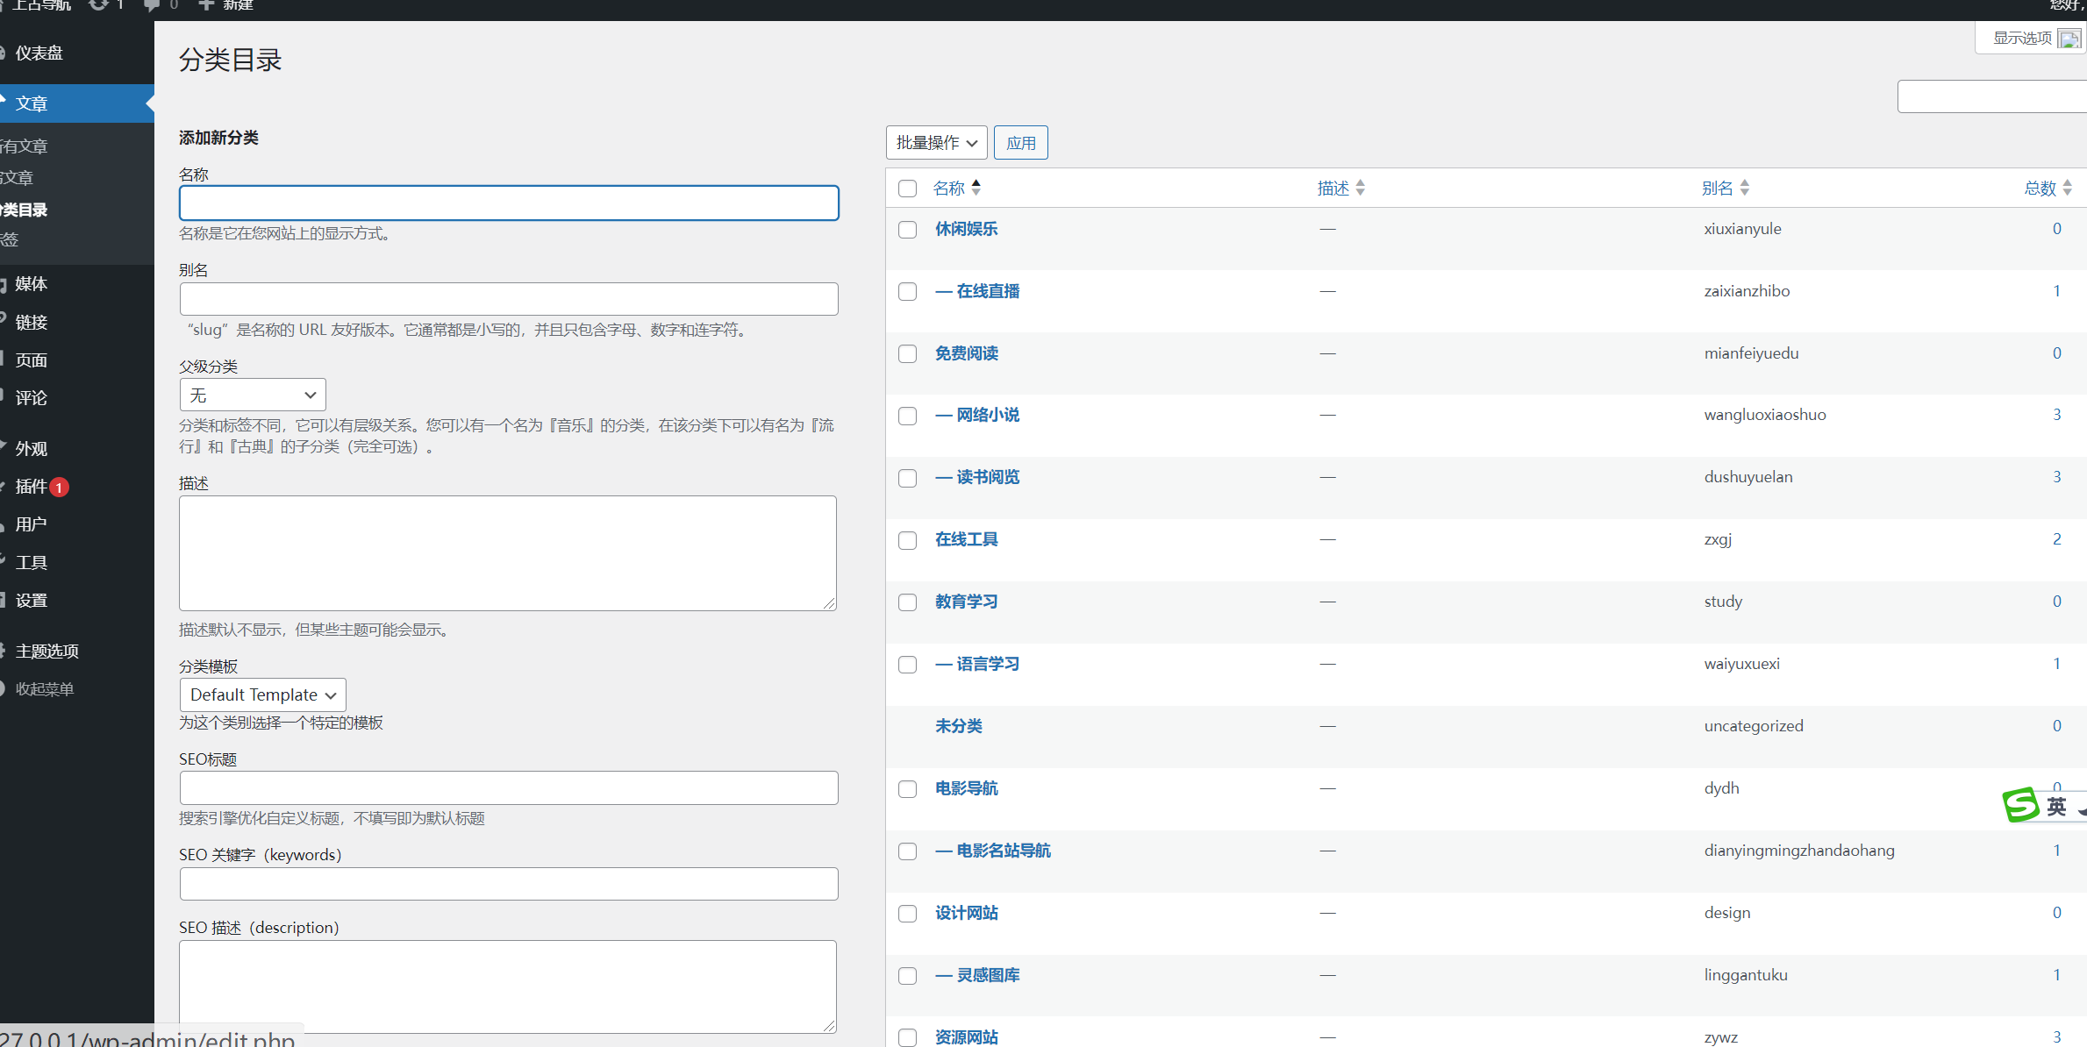Check the checkbox beside 休闲娱乐 category
Image resolution: width=2087 pixels, height=1047 pixels.
(x=907, y=230)
